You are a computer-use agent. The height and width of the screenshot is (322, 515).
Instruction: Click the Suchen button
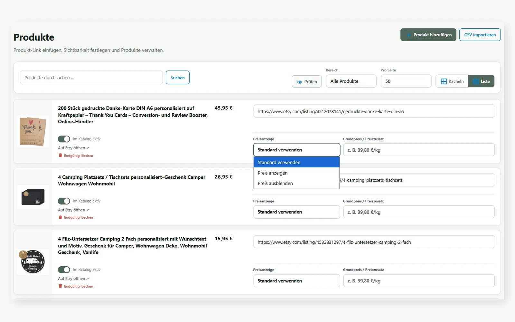(178, 78)
